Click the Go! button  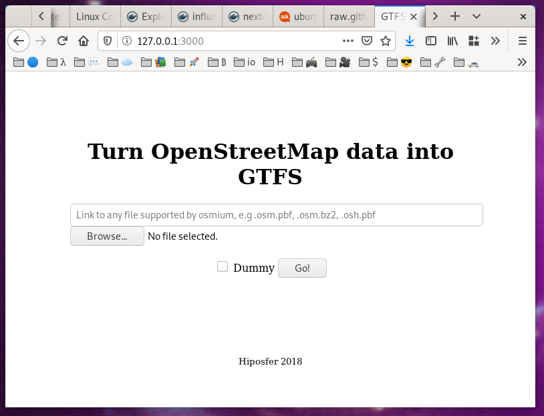pyautogui.click(x=302, y=268)
